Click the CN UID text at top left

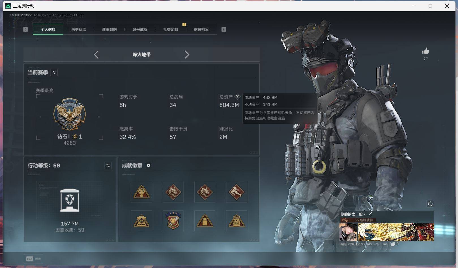47,15
